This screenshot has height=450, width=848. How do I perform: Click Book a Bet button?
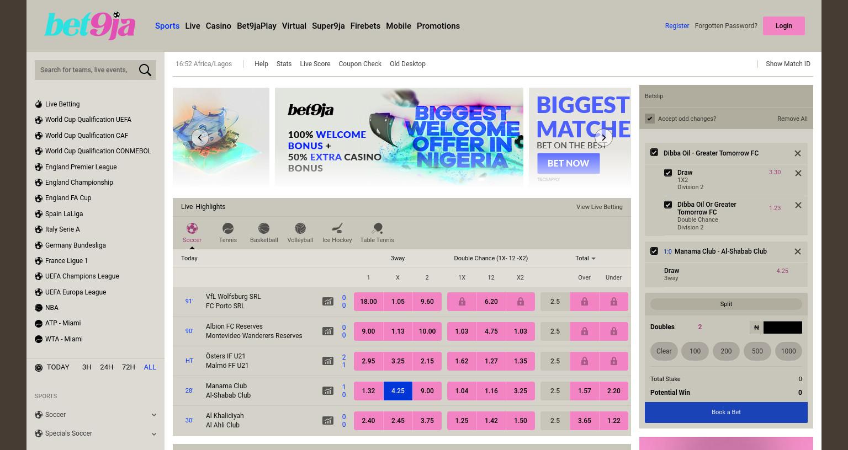(x=726, y=413)
